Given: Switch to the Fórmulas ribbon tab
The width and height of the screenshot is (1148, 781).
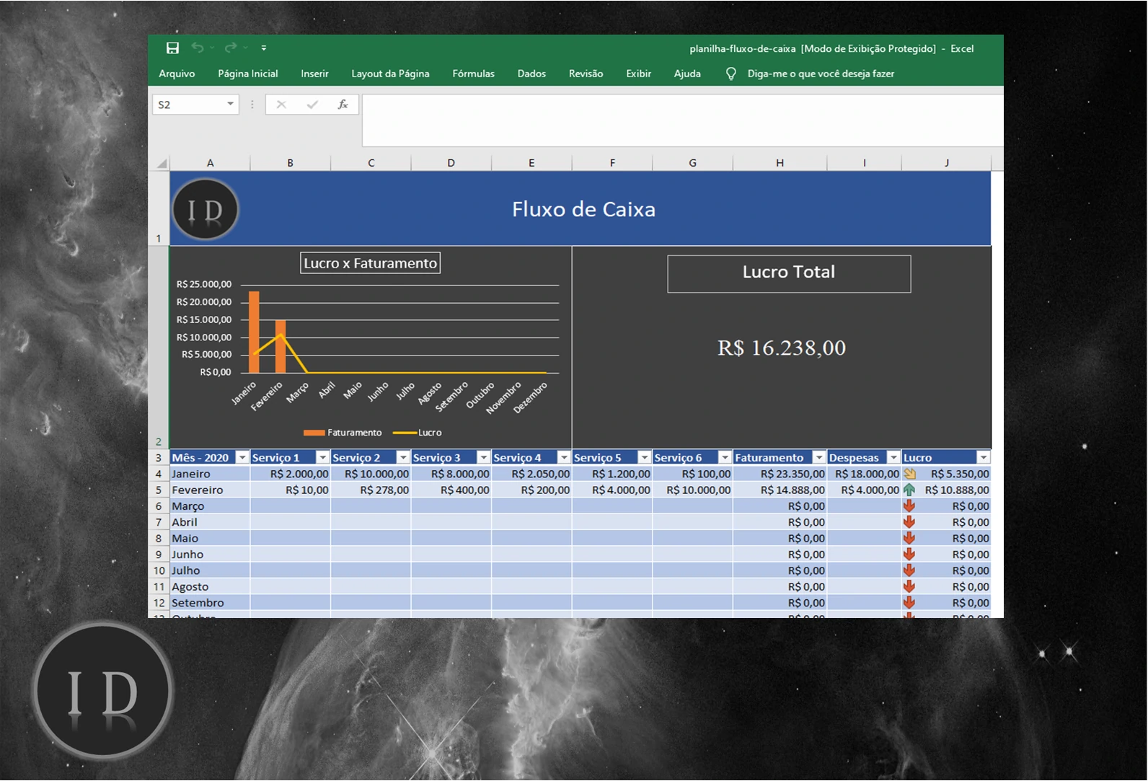Looking at the screenshot, I should (x=473, y=74).
